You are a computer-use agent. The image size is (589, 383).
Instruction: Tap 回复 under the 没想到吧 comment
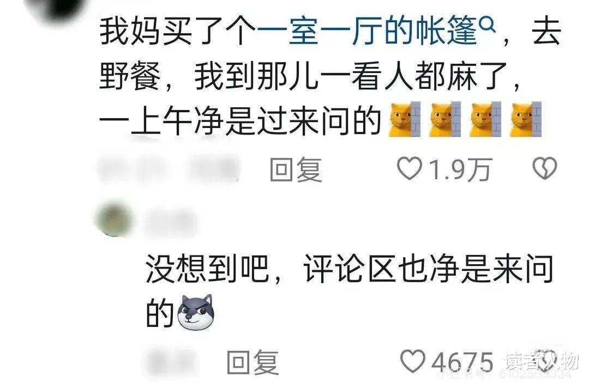tap(253, 362)
